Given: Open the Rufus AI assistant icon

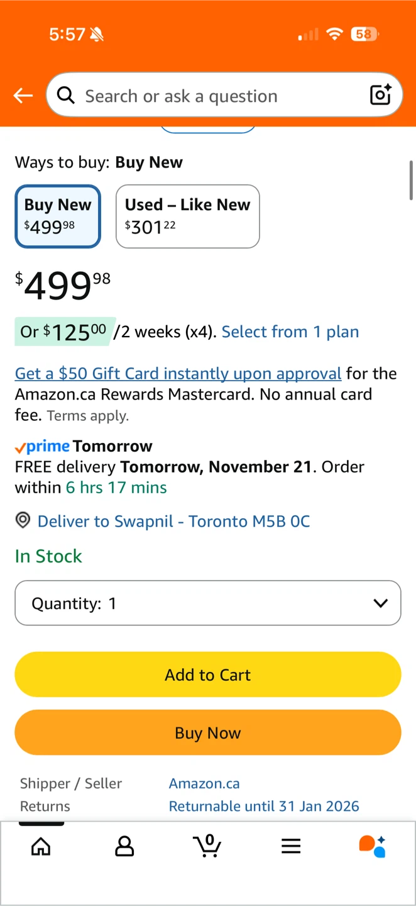Looking at the screenshot, I should coord(372,846).
